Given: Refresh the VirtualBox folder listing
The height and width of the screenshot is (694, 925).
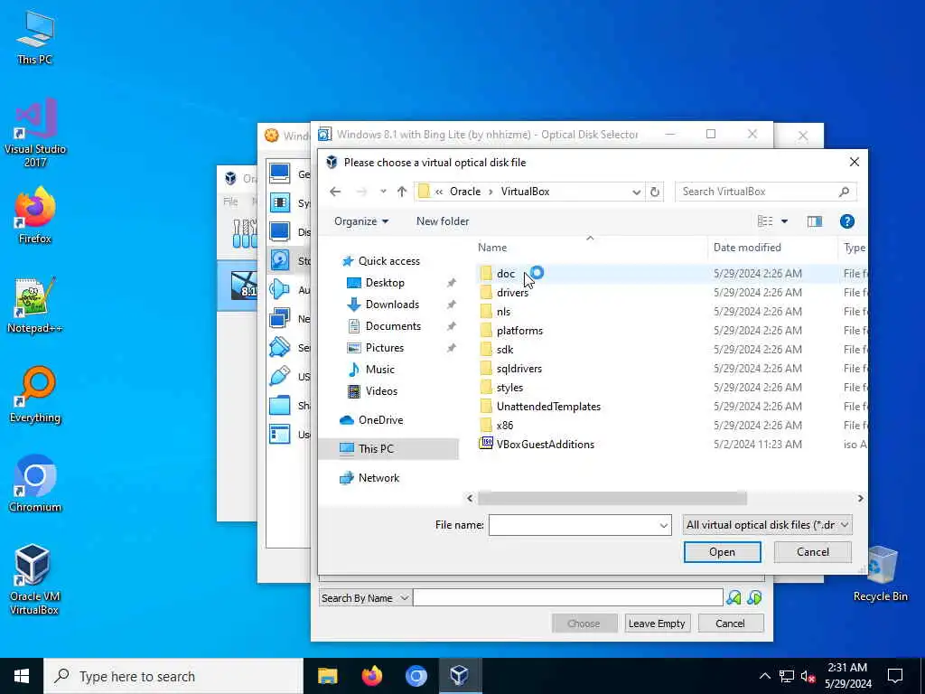Looking at the screenshot, I should pos(654,192).
